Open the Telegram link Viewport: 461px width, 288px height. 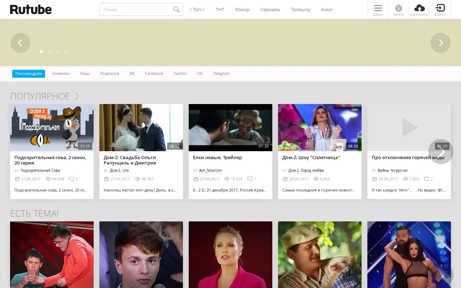coord(221,73)
